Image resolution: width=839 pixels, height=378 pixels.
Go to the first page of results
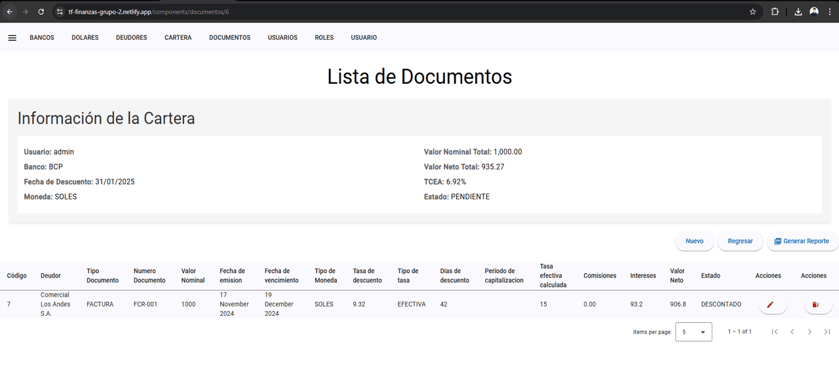(775, 332)
